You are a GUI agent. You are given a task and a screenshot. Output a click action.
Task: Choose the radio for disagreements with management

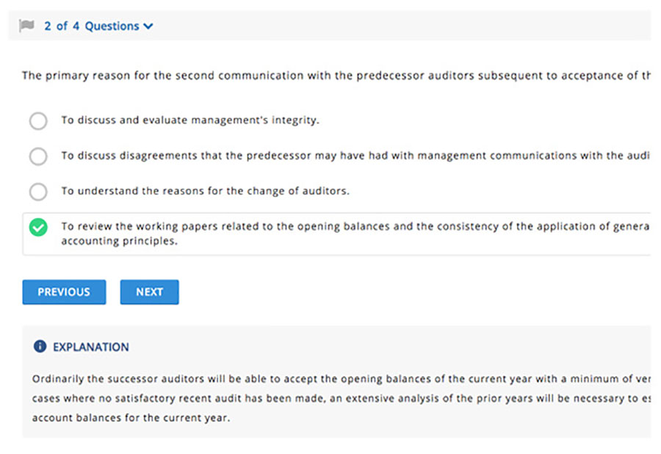coord(38,156)
